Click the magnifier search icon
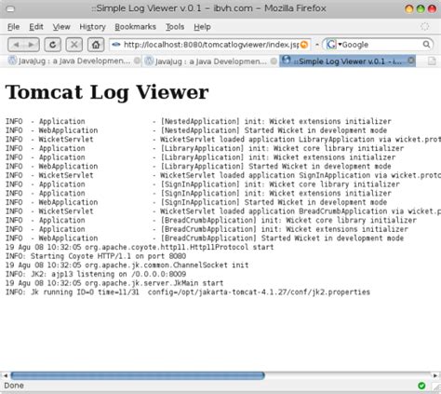Image resolution: width=441 pixels, height=394 pixels. click(x=427, y=45)
